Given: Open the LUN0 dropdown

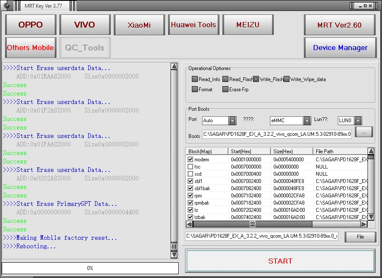Looking at the screenshot, I should (x=358, y=121).
